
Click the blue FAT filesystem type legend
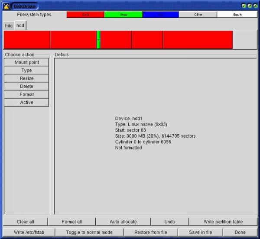coord(161,14)
